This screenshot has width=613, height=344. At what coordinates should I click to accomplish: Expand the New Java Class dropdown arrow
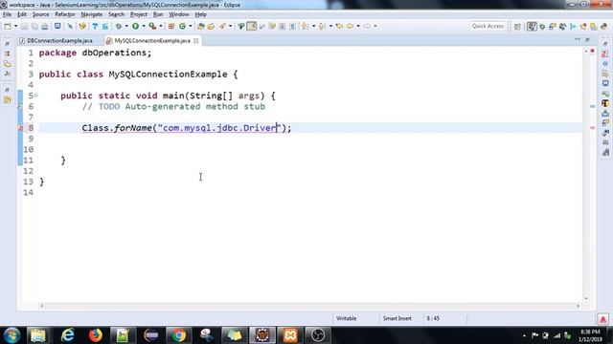tap(191, 26)
